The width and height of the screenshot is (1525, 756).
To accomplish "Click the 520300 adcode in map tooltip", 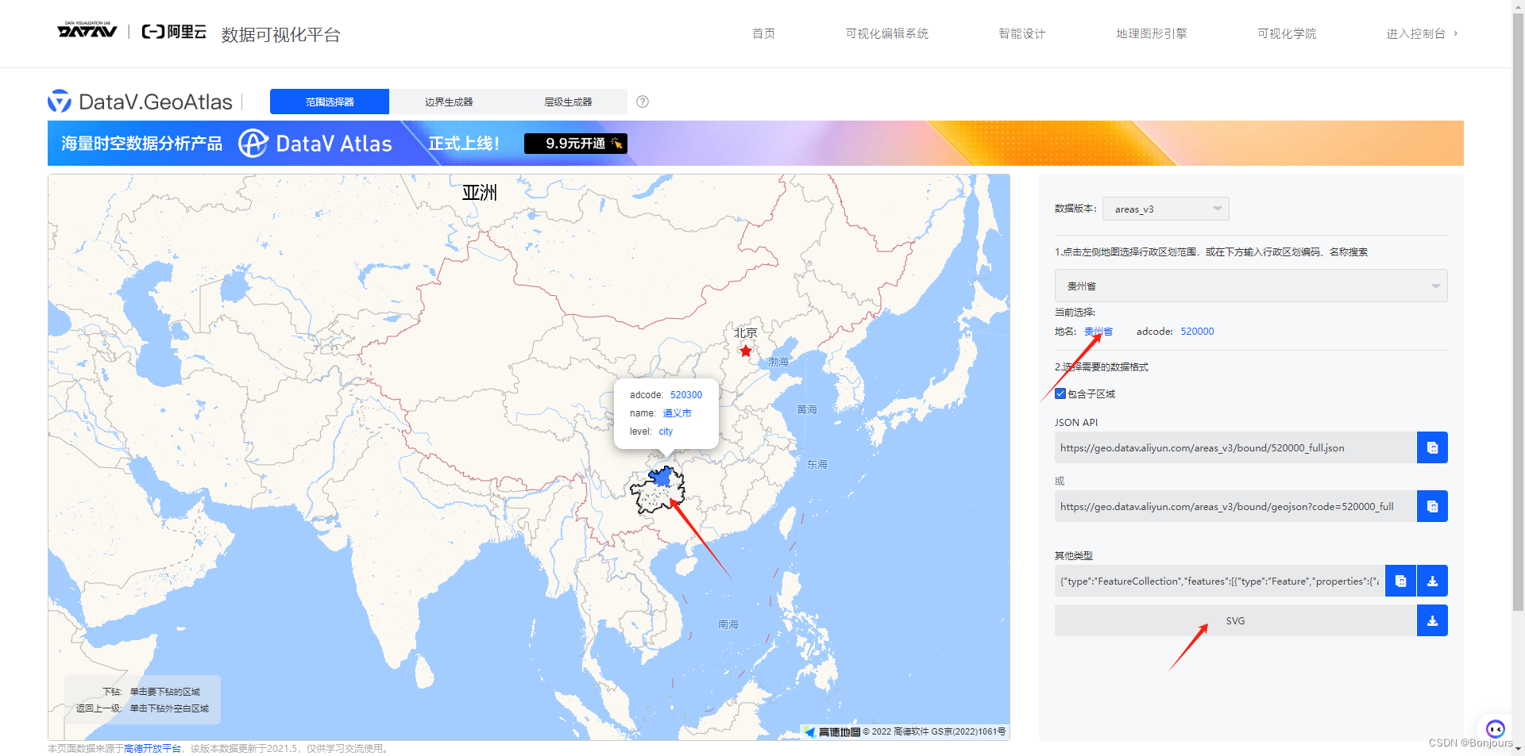I will (x=686, y=395).
